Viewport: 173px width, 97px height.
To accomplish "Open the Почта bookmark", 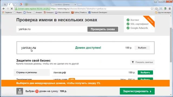I will pyautogui.click(x=28, y=12).
